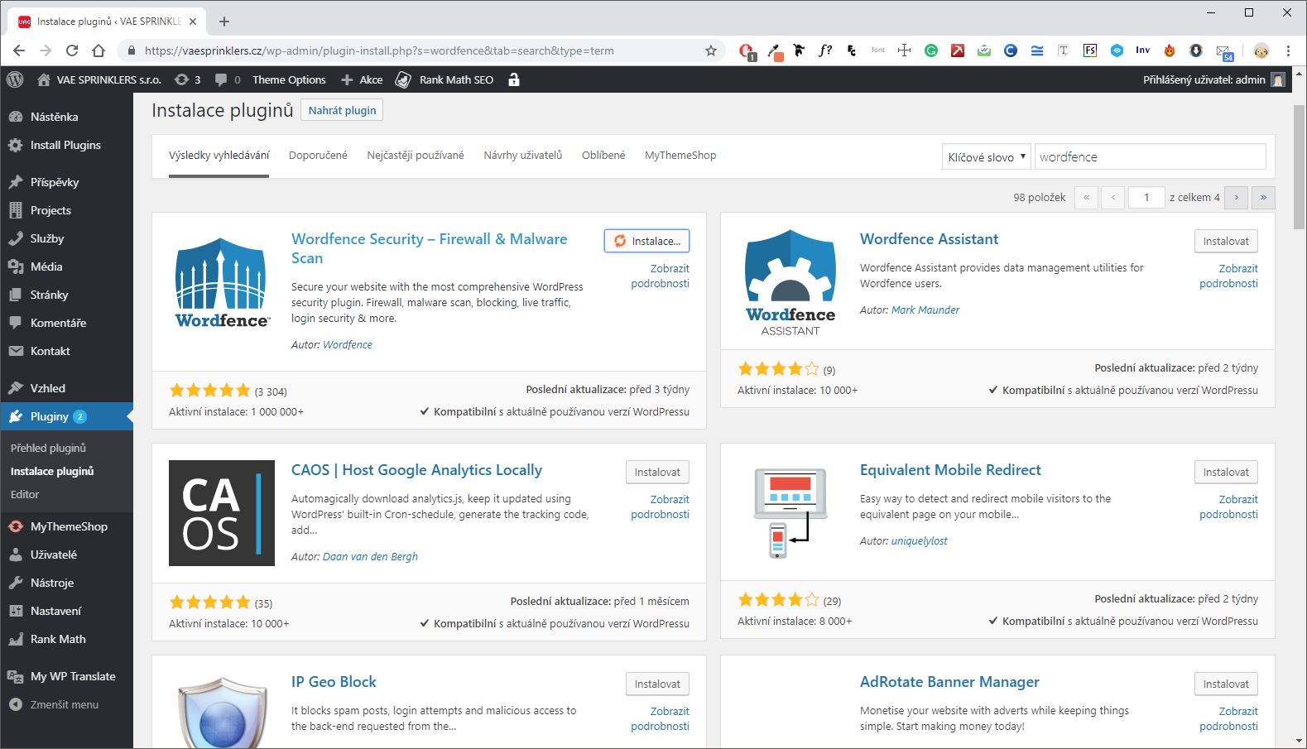Open the VAE SPRINKLERS s.r.o. site home link
The width and height of the screenshot is (1307, 749).
coord(99,79)
